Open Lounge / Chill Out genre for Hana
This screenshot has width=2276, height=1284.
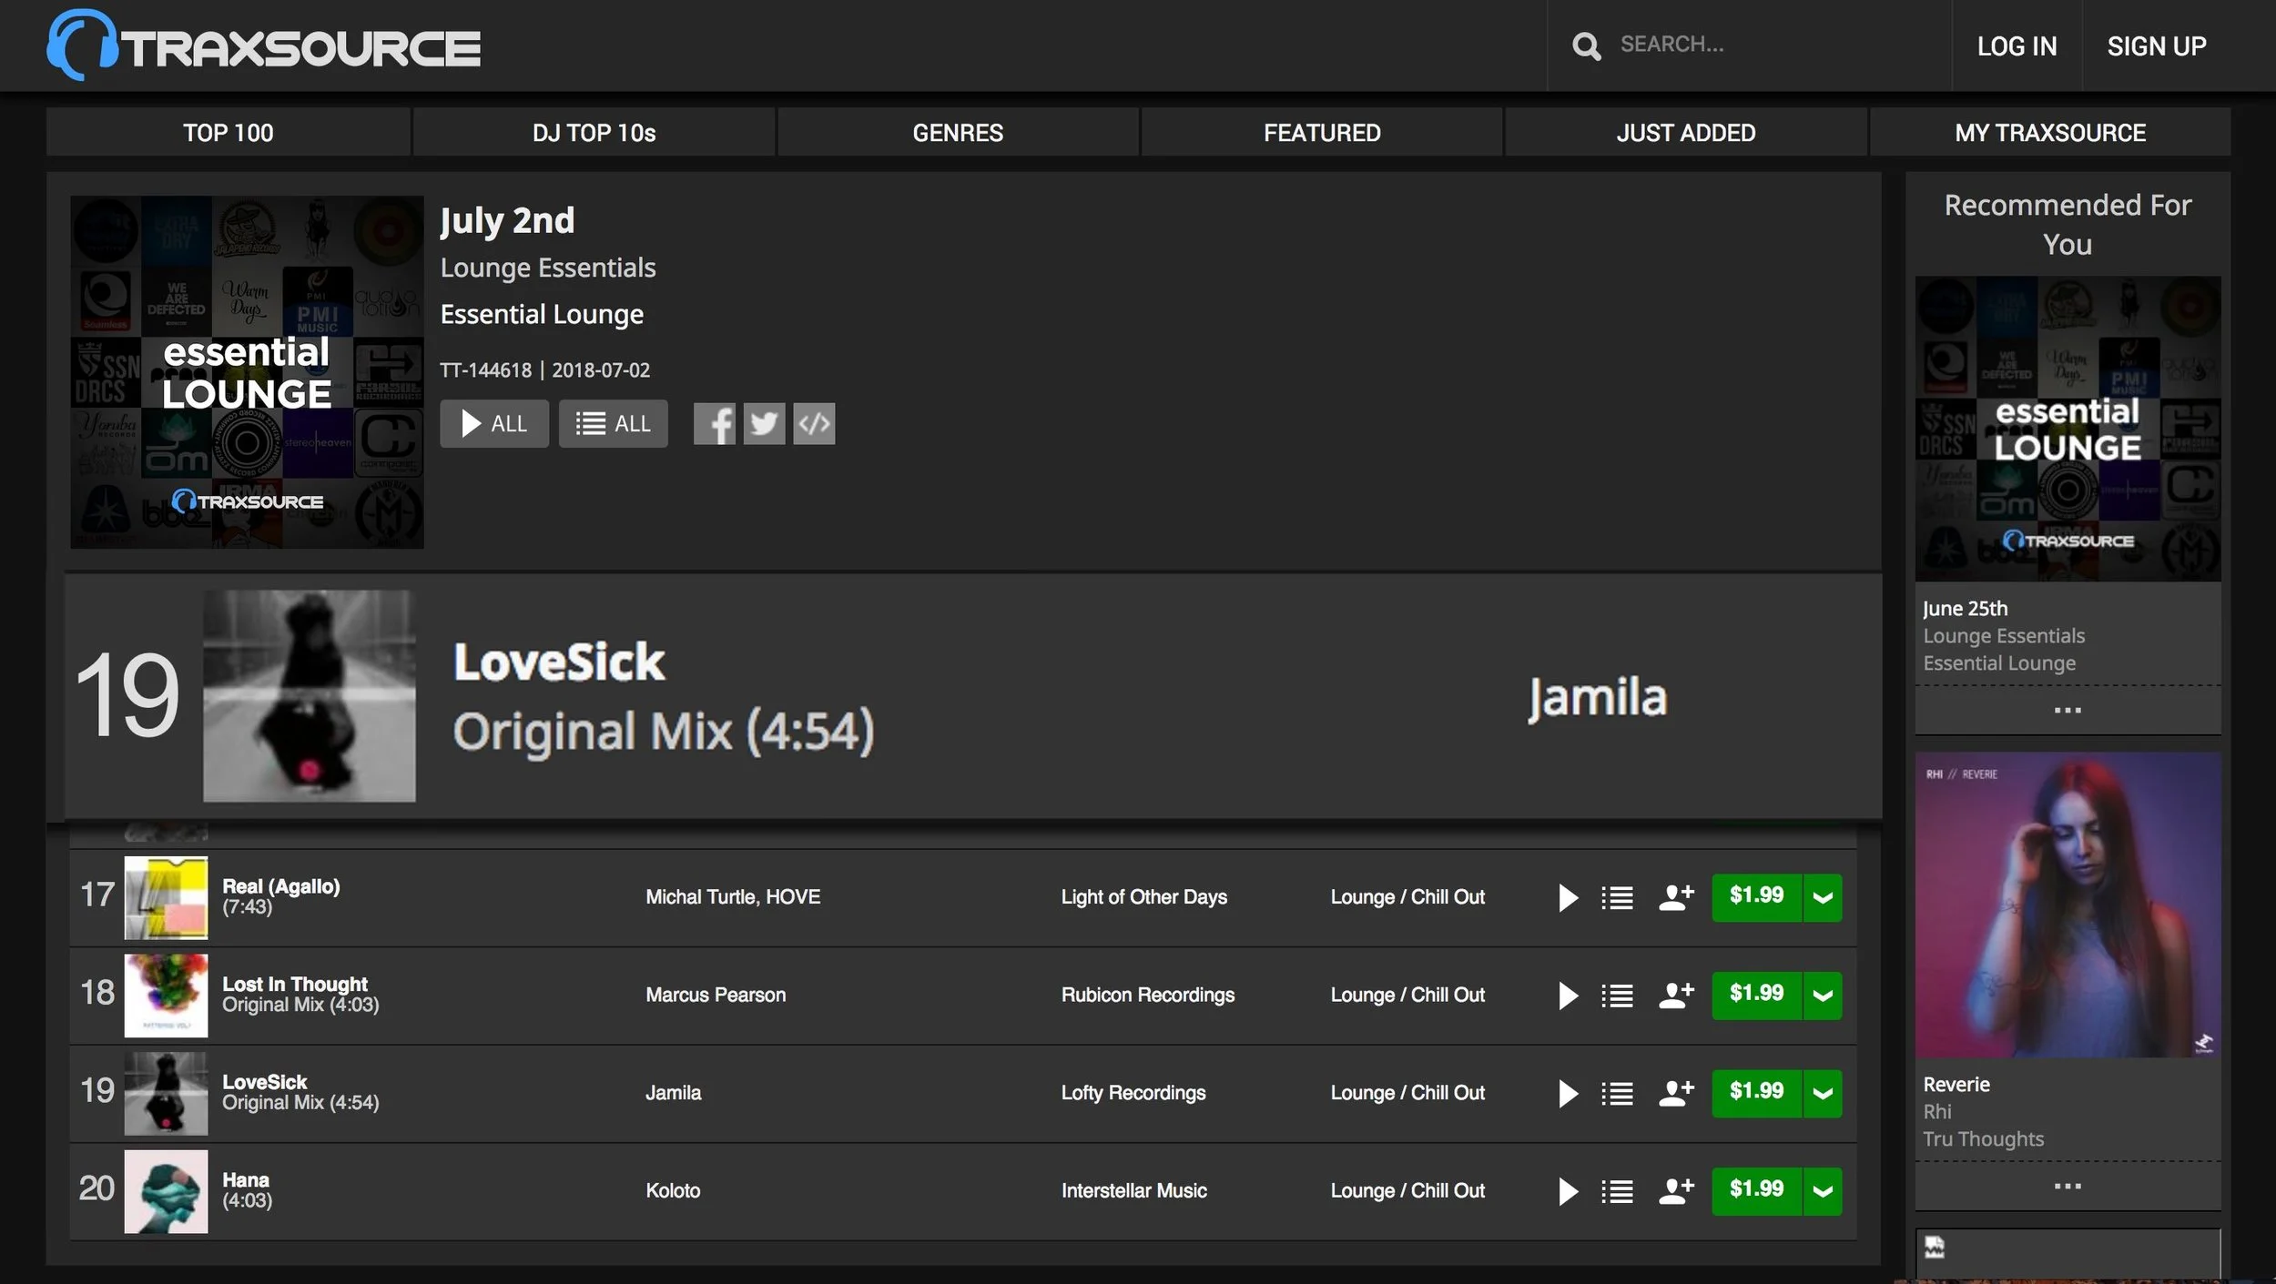1407,1191
